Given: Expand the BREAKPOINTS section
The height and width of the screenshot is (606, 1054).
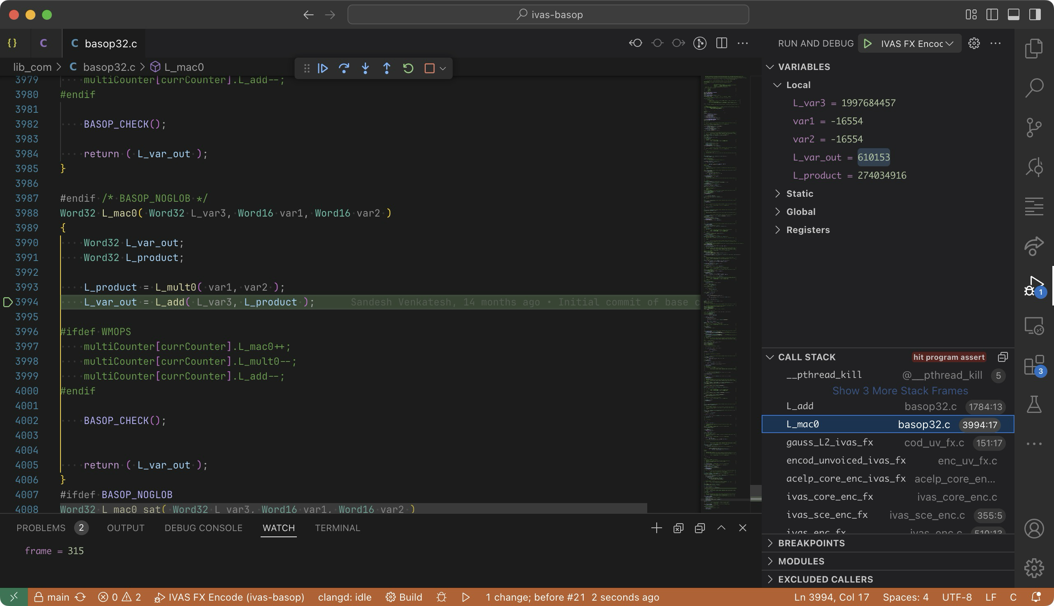Looking at the screenshot, I should coord(811,543).
